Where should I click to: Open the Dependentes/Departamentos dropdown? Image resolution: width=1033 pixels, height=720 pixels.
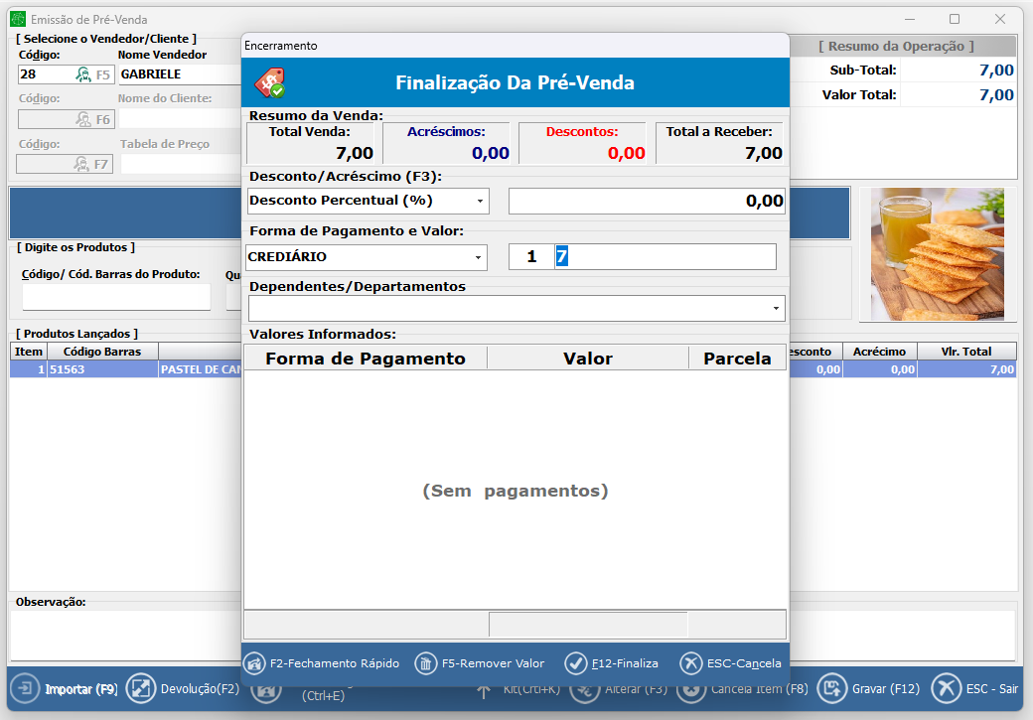775,309
